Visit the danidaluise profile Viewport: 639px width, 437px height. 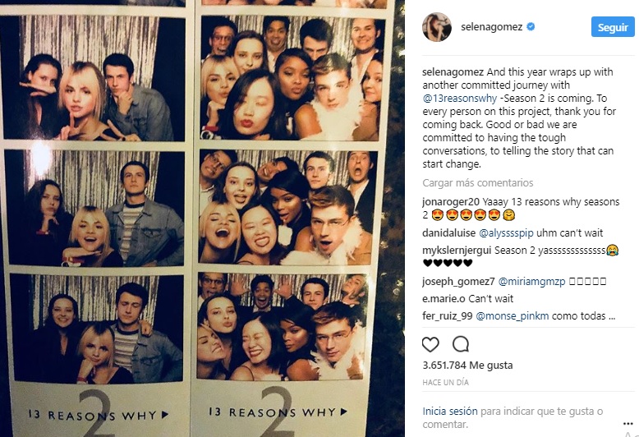click(x=449, y=233)
